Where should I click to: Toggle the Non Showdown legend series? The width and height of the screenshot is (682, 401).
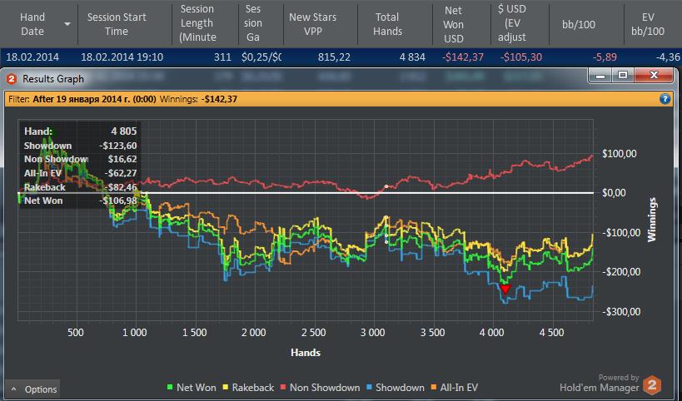[x=320, y=387]
